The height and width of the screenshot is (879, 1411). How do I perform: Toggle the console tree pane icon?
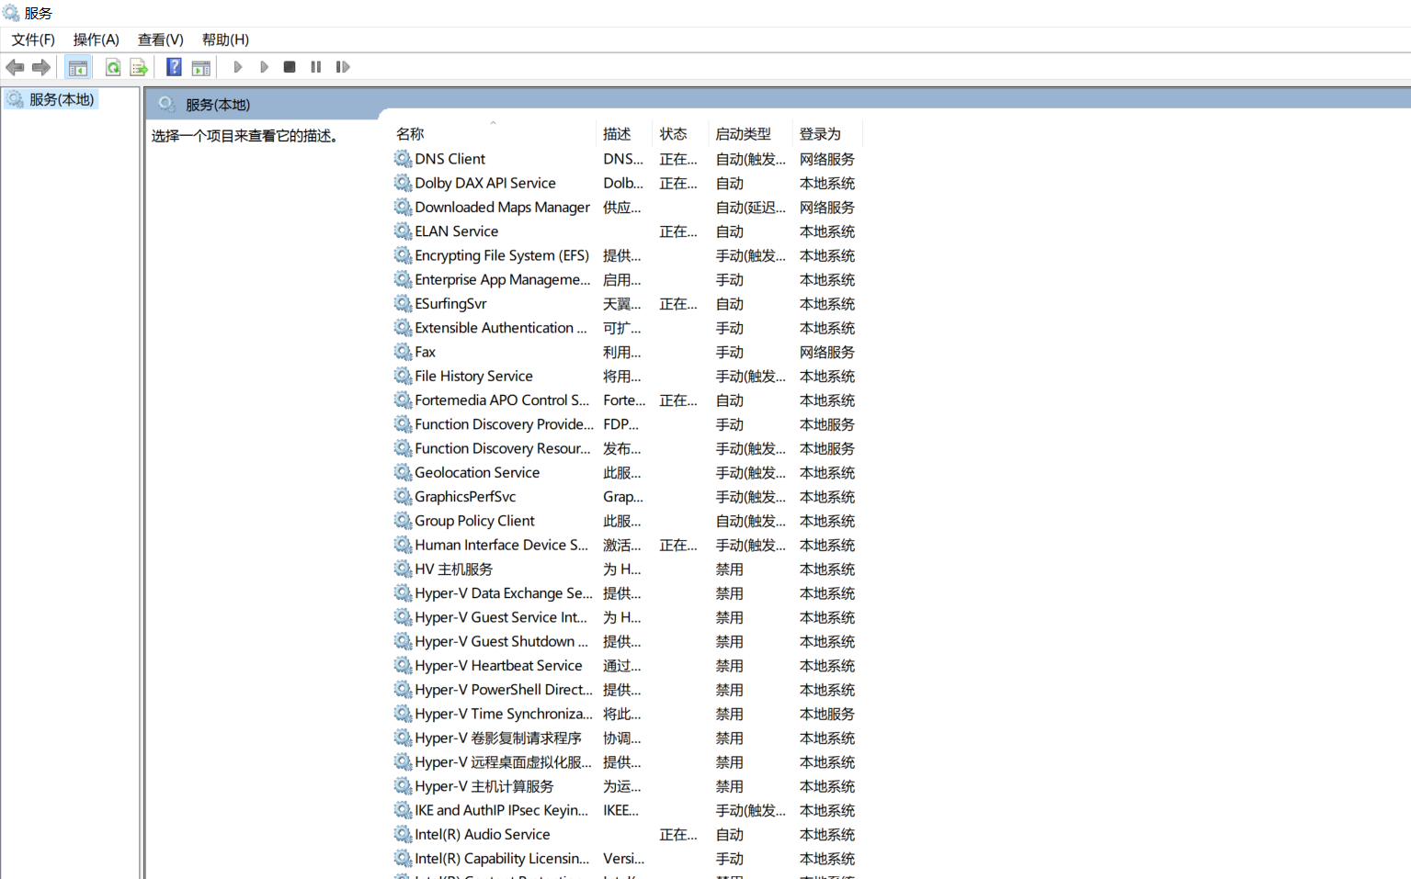click(78, 66)
